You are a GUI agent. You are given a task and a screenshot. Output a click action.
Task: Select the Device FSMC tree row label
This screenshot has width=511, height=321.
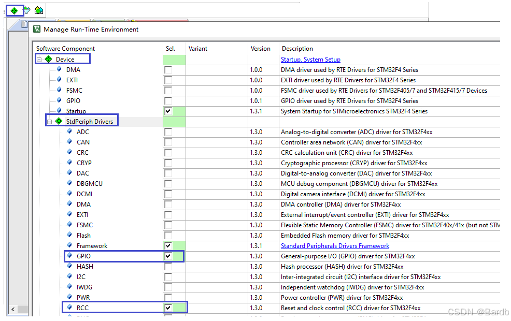pos(74,91)
